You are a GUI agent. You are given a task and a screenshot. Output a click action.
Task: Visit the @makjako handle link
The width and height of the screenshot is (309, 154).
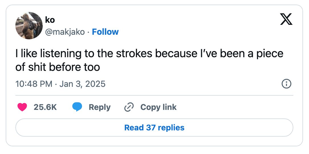click(65, 32)
